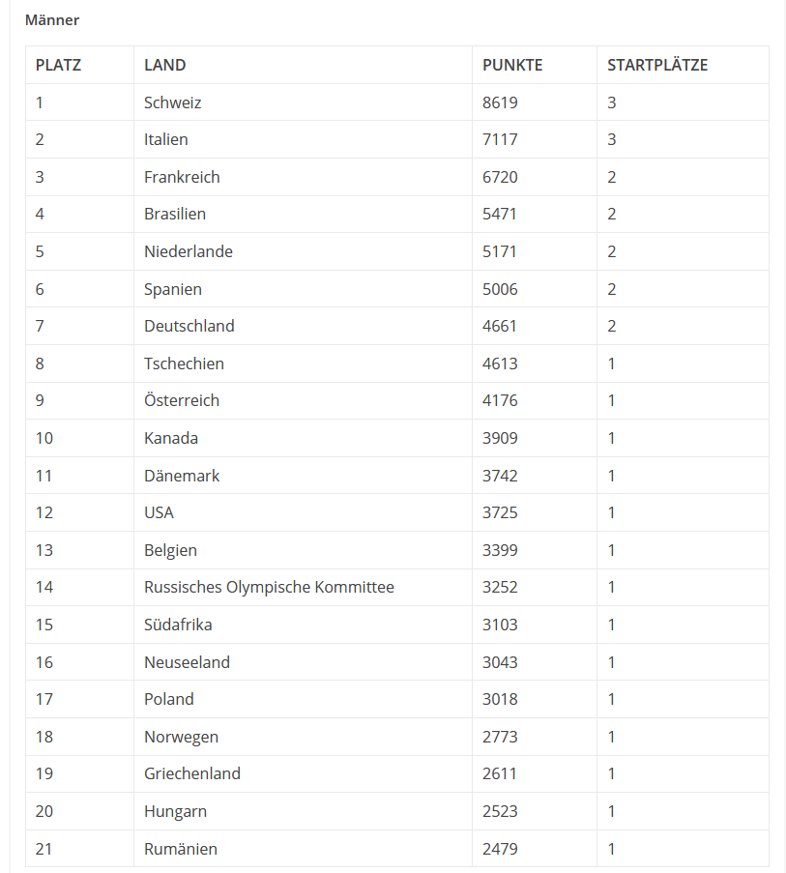786x873 pixels.
Task: Click the STARTPLÄTZE column header
Action: pos(657,65)
